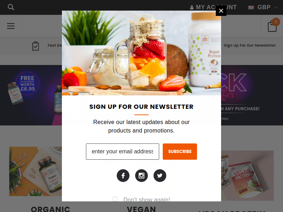Viewport: 283px width, 212px height.
Task: Click Sign Up For Our Newsletter link
Action: click(x=250, y=46)
